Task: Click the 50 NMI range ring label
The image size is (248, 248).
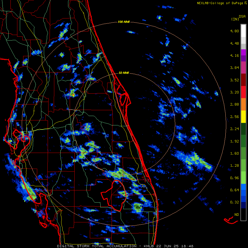Action: (124, 73)
